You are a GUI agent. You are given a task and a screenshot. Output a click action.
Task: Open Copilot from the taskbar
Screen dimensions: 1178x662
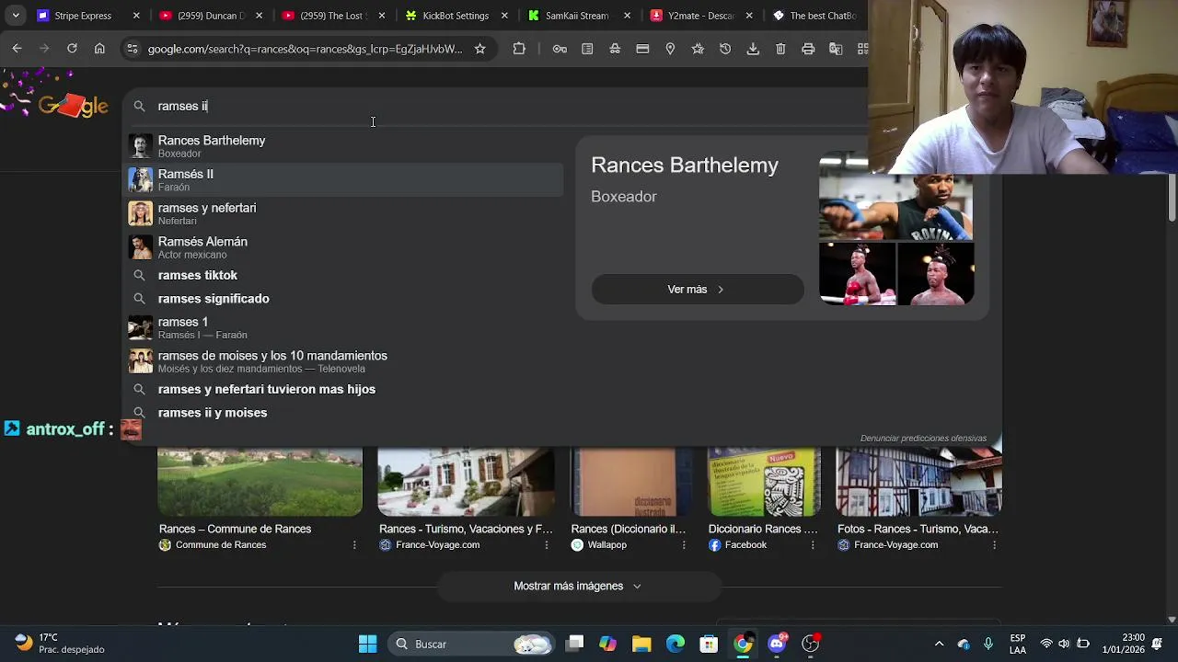(x=607, y=644)
